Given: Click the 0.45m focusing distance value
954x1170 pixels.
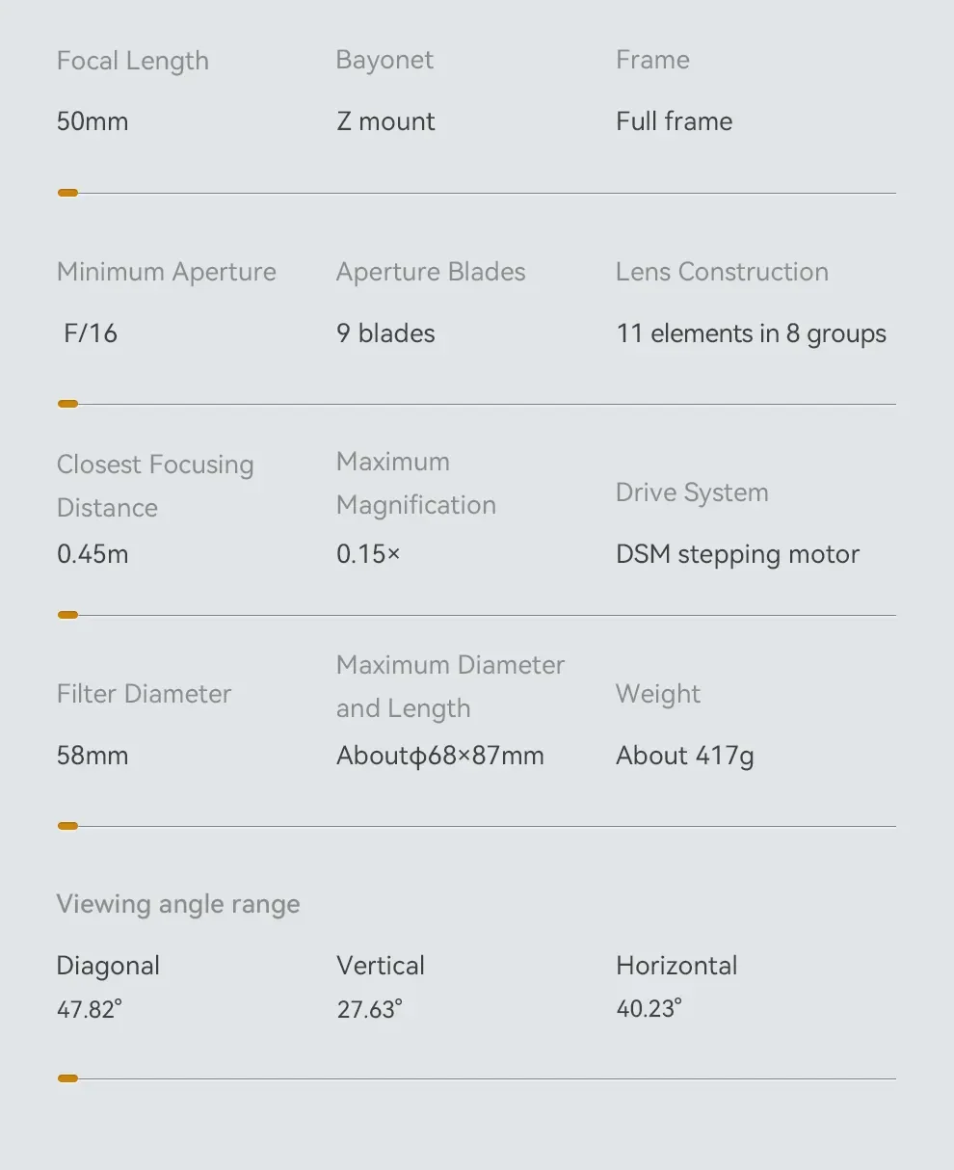Looking at the screenshot, I should [93, 554].
